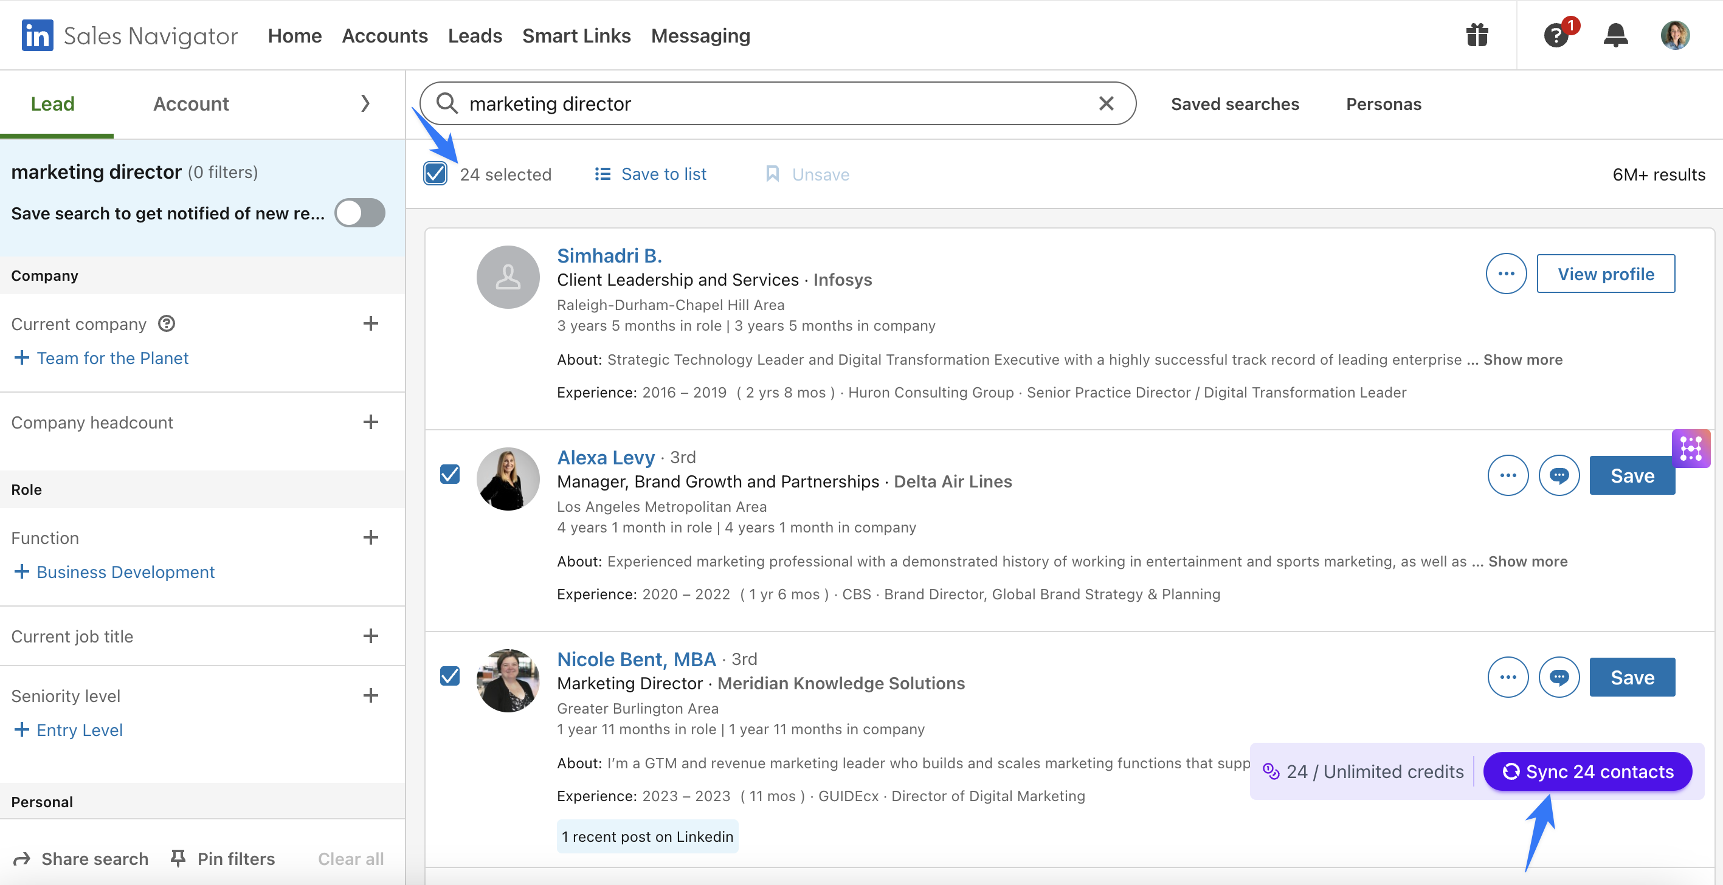This screenshot has height=885, width=1723.
Task: Open more options for Alexa Levy
Action: pos(1508,475)
